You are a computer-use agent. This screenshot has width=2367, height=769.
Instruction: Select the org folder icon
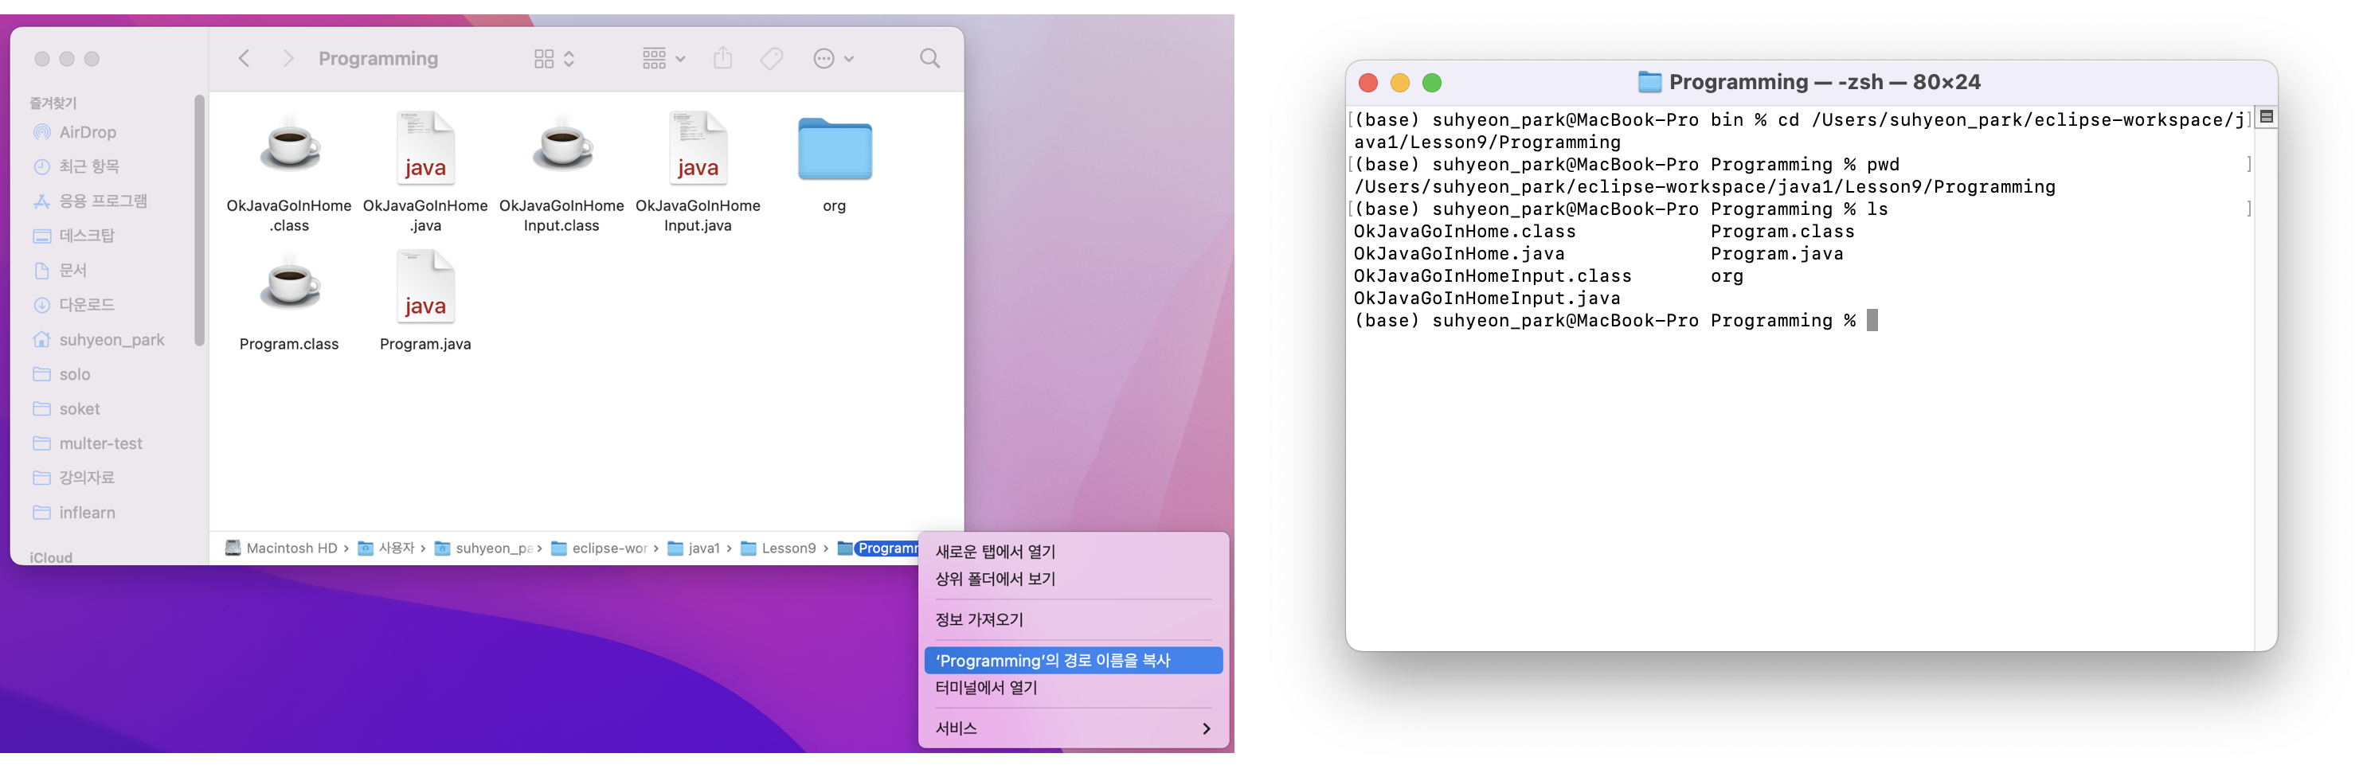pos(835,149)
